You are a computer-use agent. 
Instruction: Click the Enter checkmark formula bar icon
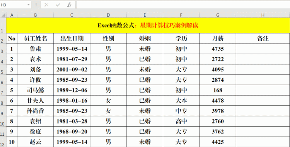pyautogui.click(x=58, y=5)
